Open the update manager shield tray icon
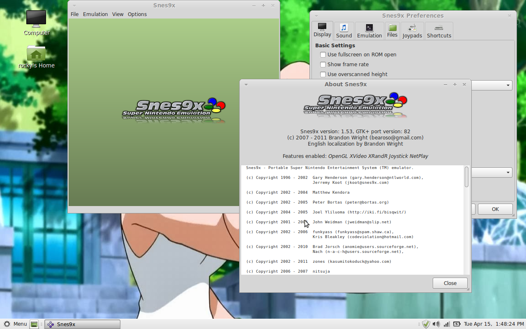This screenshot has height=329, width=526. (x=426, y=324)
